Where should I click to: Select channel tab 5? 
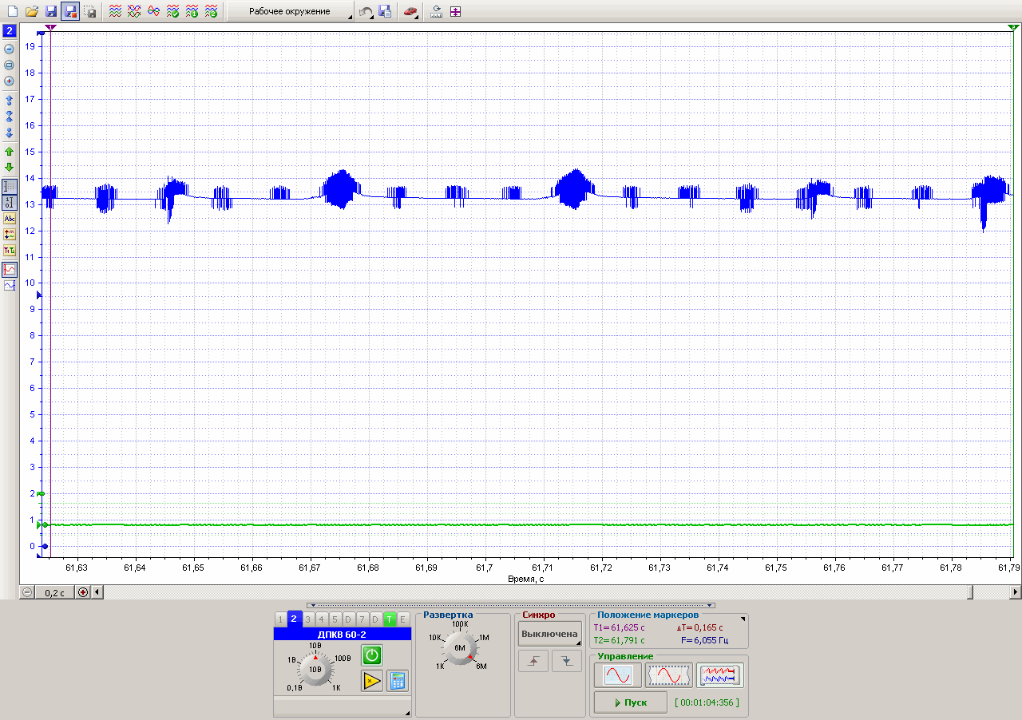tap(335, 619)
